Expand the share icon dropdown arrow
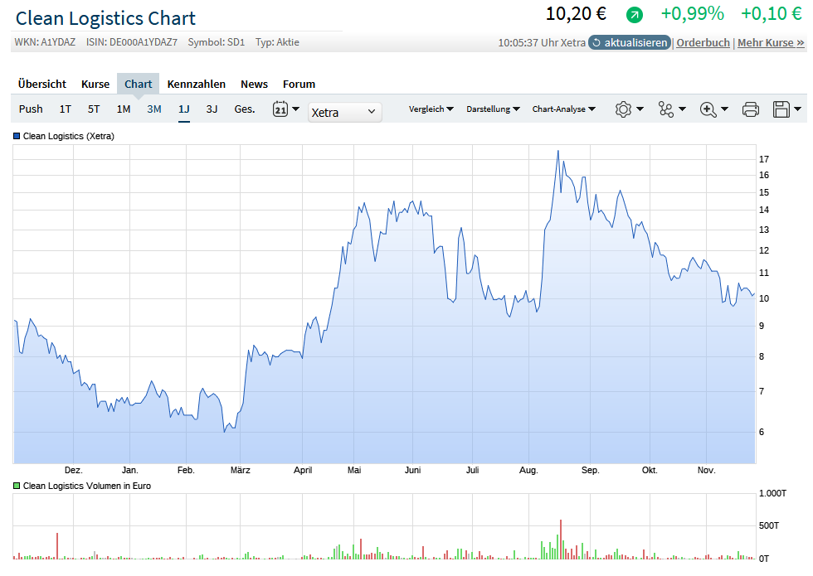Image resolution: width=813 pixels, height=576 pixels. coord(682,109)
